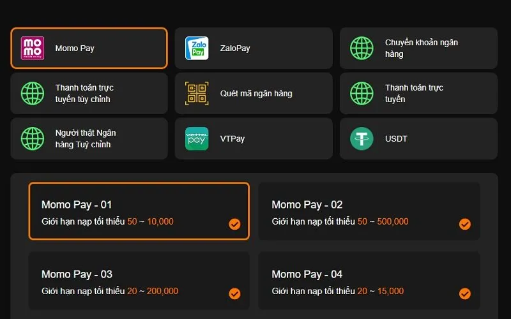Toggle the checkmark on Momo Pay - 04

pos(465,293)
